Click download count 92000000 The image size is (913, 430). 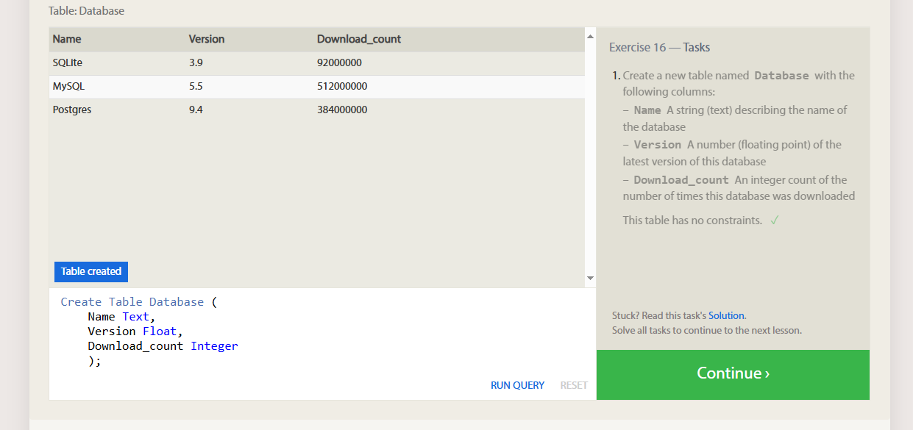[339, 62]
